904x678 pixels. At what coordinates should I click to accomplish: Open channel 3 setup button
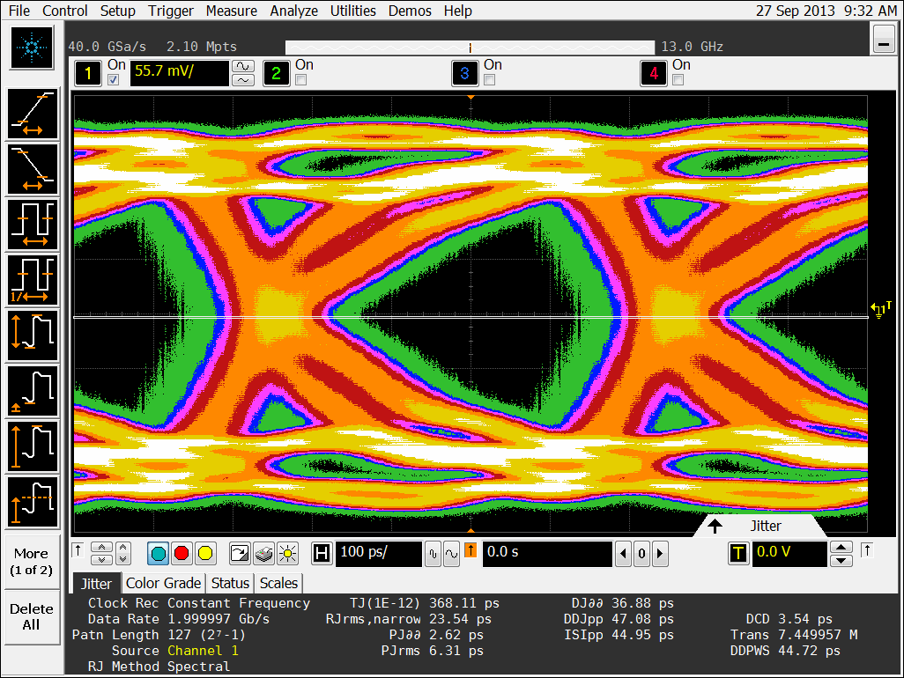click(x=464, y=73)
